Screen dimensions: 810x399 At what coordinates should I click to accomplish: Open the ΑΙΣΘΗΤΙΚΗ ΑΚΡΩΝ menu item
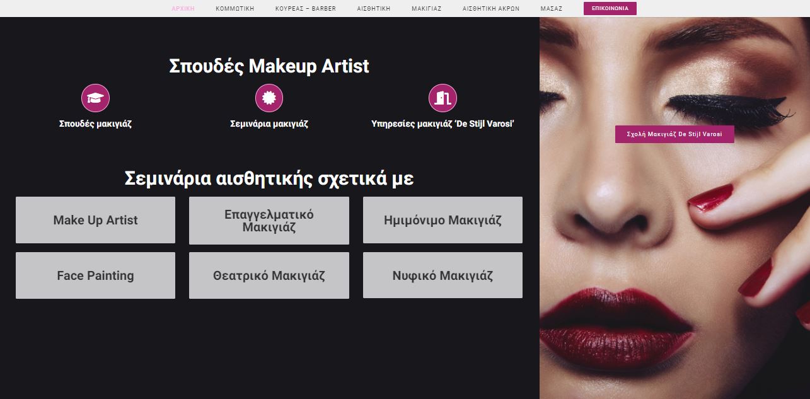click(x=491, y=9)
